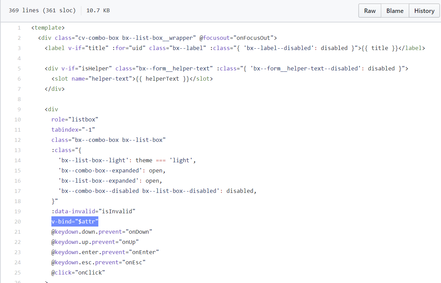Click the template opening tag on line 1
This screenshot has width=441, height=283.
pyautogui.click(x=48, y=28)
